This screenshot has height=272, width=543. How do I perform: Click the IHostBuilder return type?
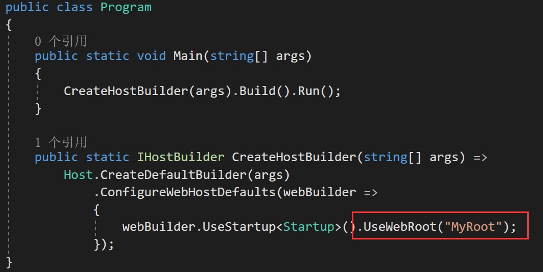coord(181,157)
